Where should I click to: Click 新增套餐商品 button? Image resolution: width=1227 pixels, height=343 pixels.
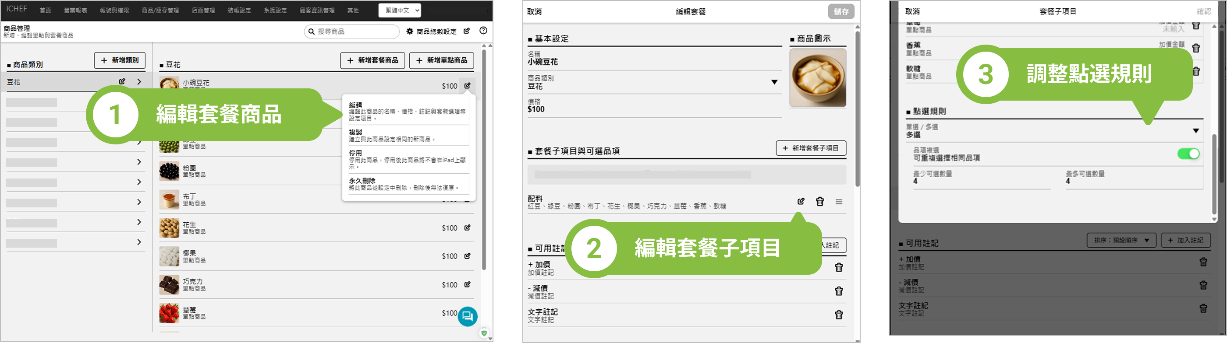(372, 60)
